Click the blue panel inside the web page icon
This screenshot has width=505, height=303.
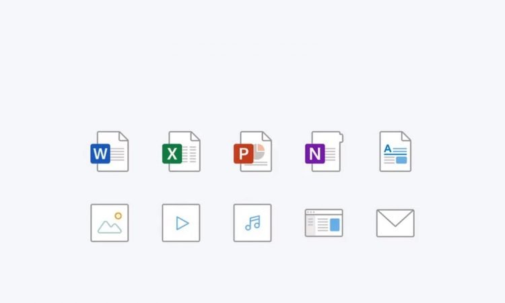coord(335,225)
